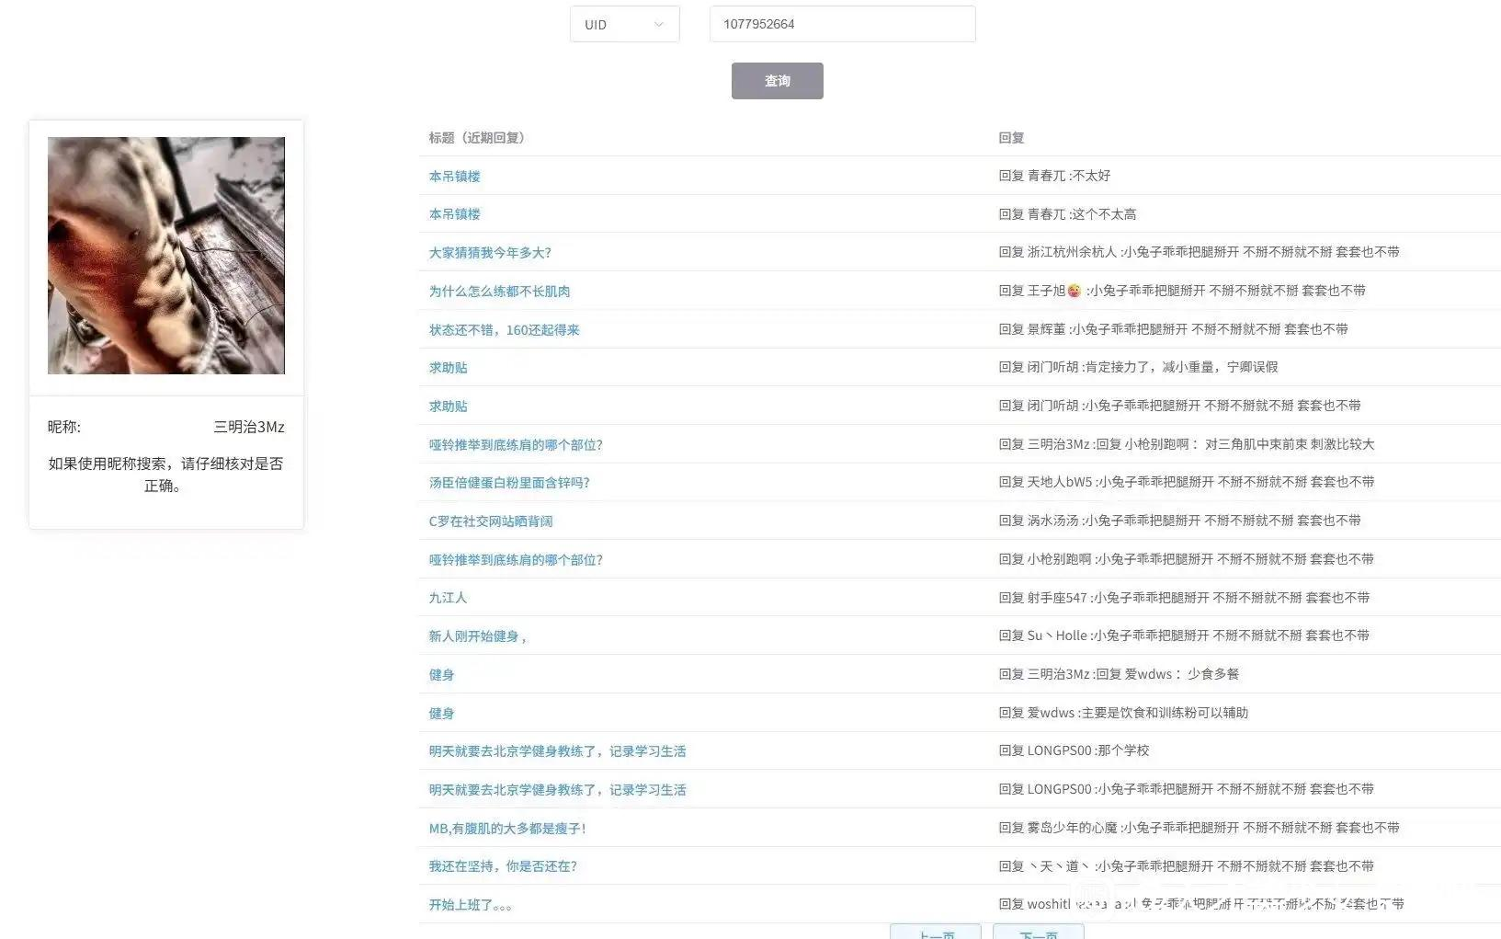This screenshot has height=939, width=1501.
Task: Click the UID input field showing 1077952664
Action: pyautogui.click(x=842, y=24)
